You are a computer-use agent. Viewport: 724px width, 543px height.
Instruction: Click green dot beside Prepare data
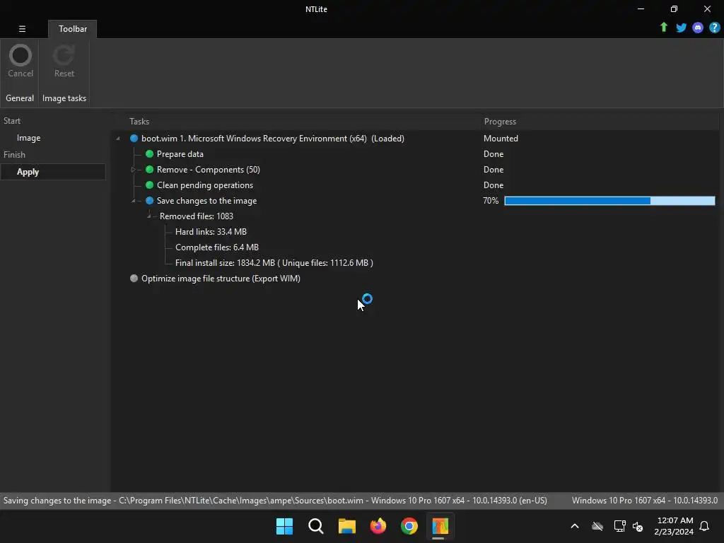pyautogui.click(x=150, y=153)
